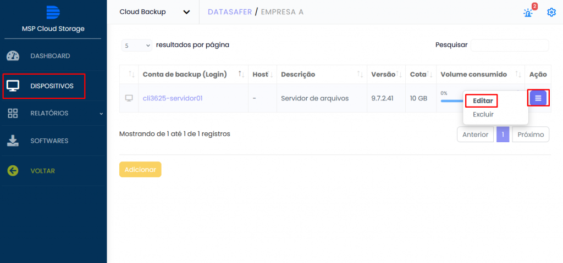This screenshot has width=563, height=263.
Task: Expand the Relatórios submenu chevron
Action: (101, 114)
